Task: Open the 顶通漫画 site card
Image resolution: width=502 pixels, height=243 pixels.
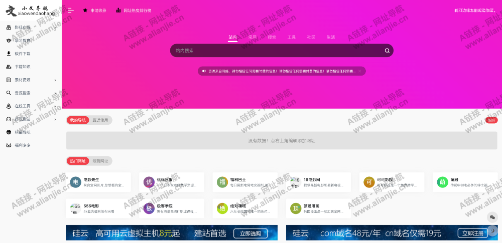Action: point(318,208)
